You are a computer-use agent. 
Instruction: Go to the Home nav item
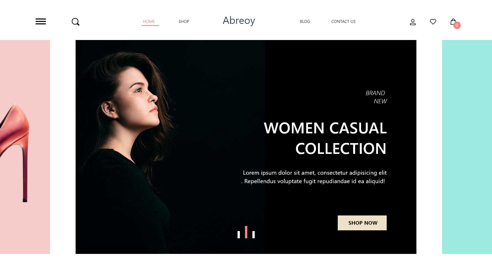point(149,22)
